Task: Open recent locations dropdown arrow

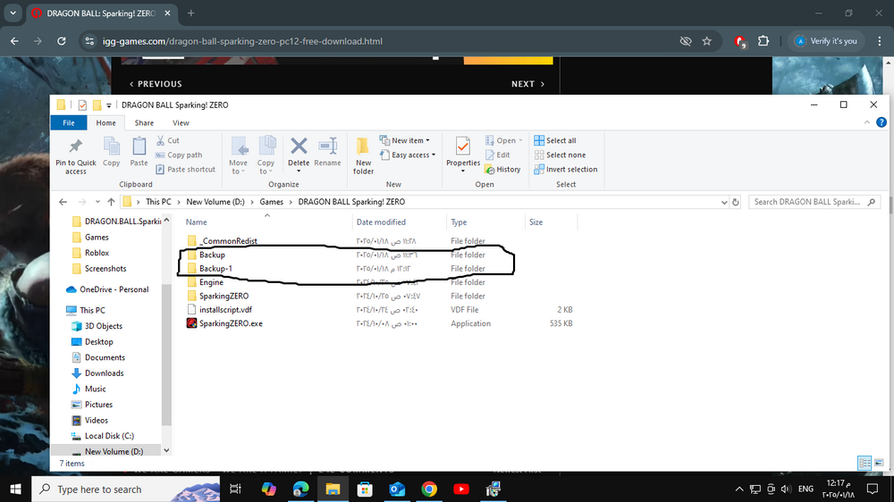Action: pos(97,202)
